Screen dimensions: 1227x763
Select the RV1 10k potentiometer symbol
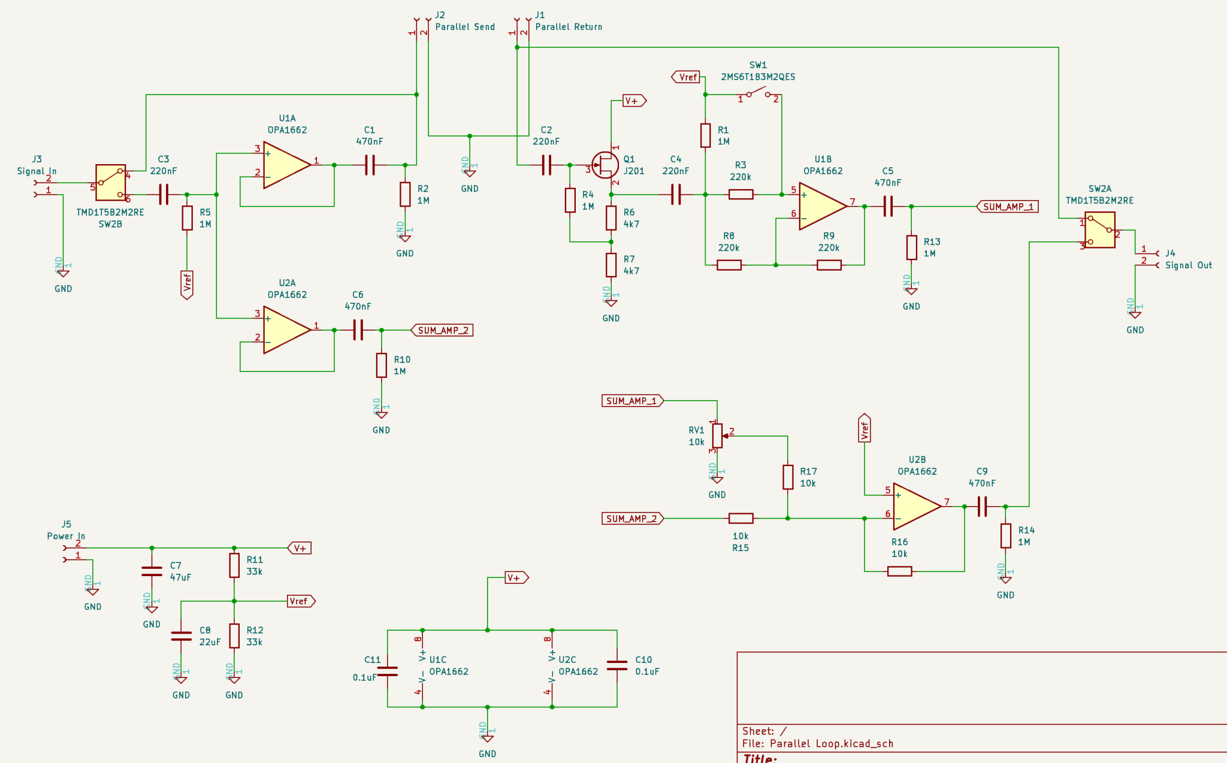(x=718, y=435)
